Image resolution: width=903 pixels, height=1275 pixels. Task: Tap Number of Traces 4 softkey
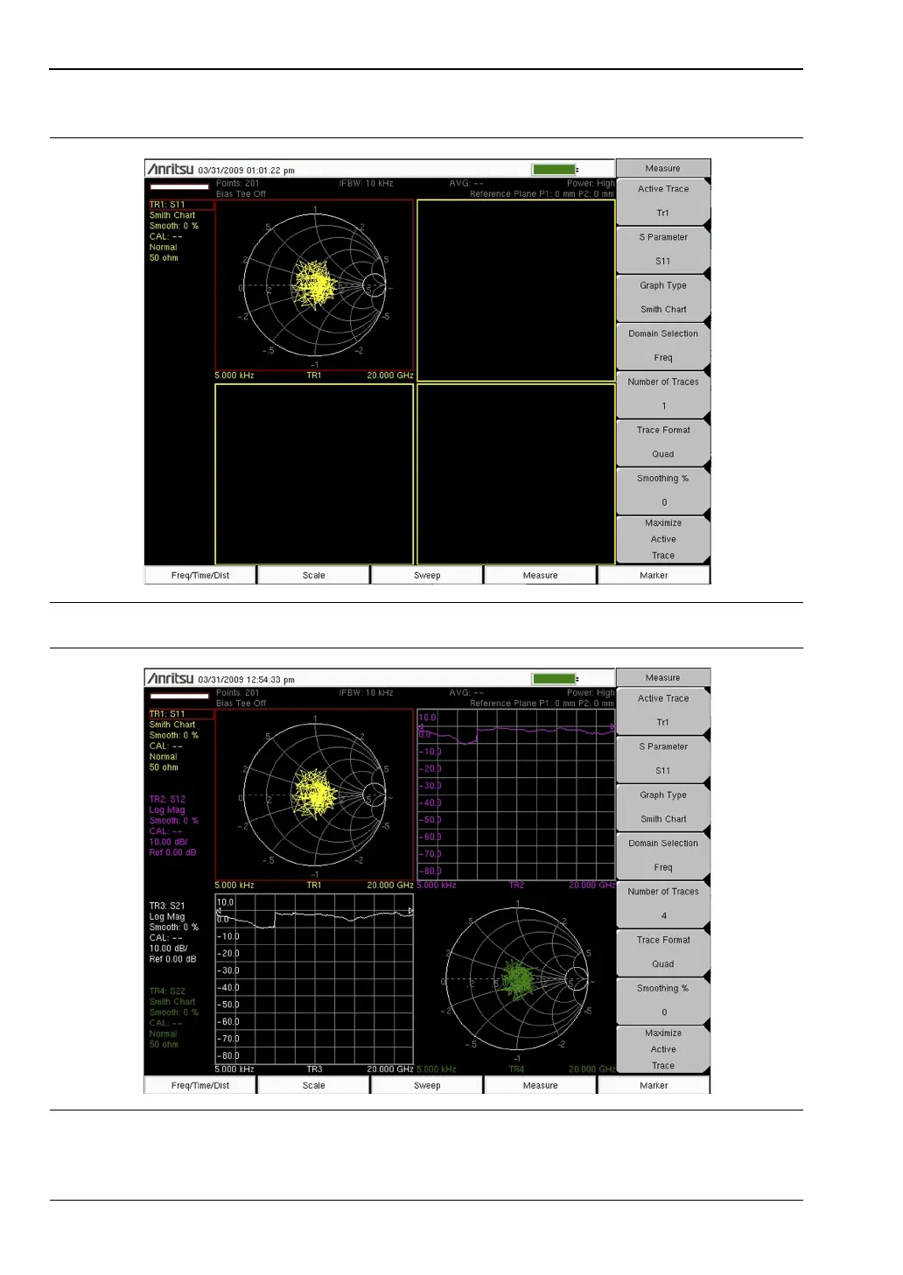(x=663, y=903)
